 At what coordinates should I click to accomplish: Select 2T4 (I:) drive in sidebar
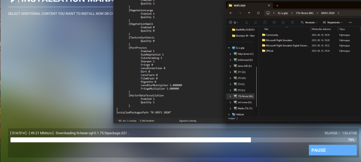(239, 84)
